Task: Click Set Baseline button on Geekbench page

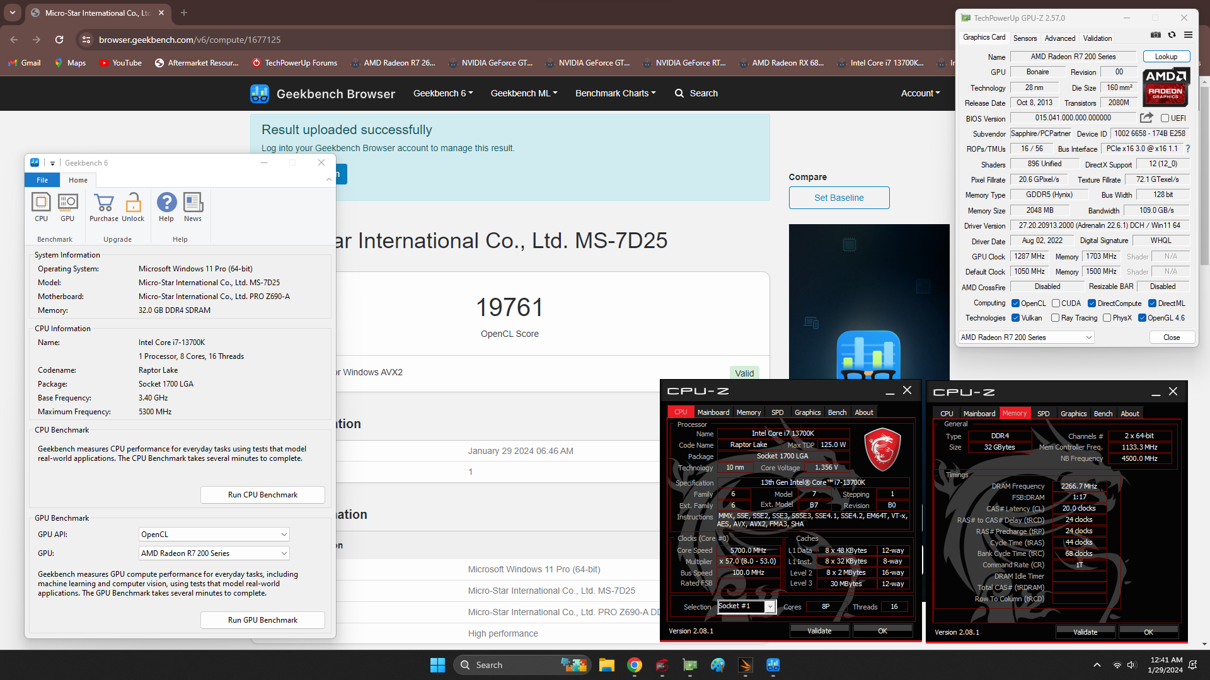Action: point(839,198)
